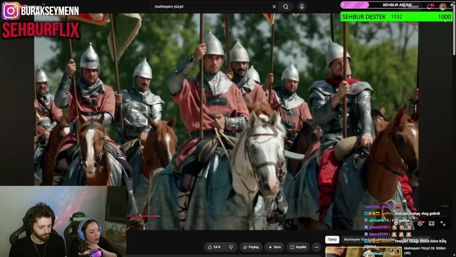
Task: Click the "SEHBUR DESTEK" green goal bar
Action: coord(397,17)
